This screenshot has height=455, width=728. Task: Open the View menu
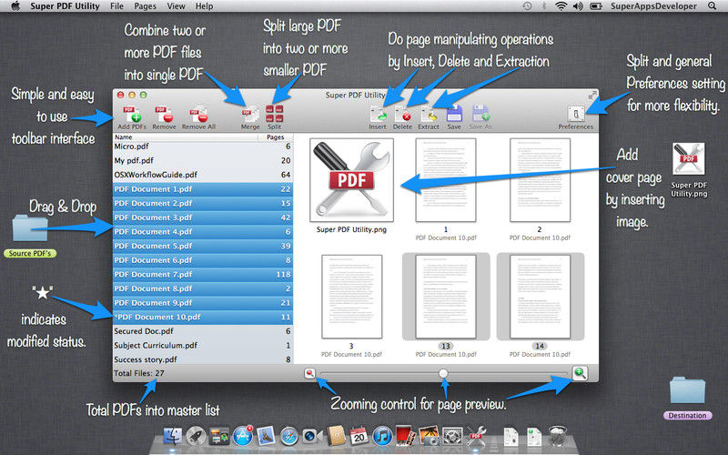[x=176, y=6]
